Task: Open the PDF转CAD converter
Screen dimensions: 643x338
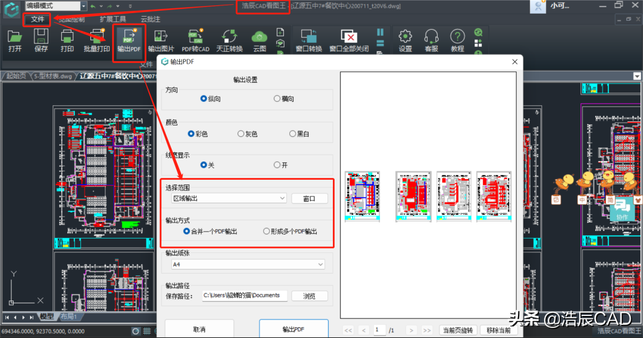Action: coord(195,40)
